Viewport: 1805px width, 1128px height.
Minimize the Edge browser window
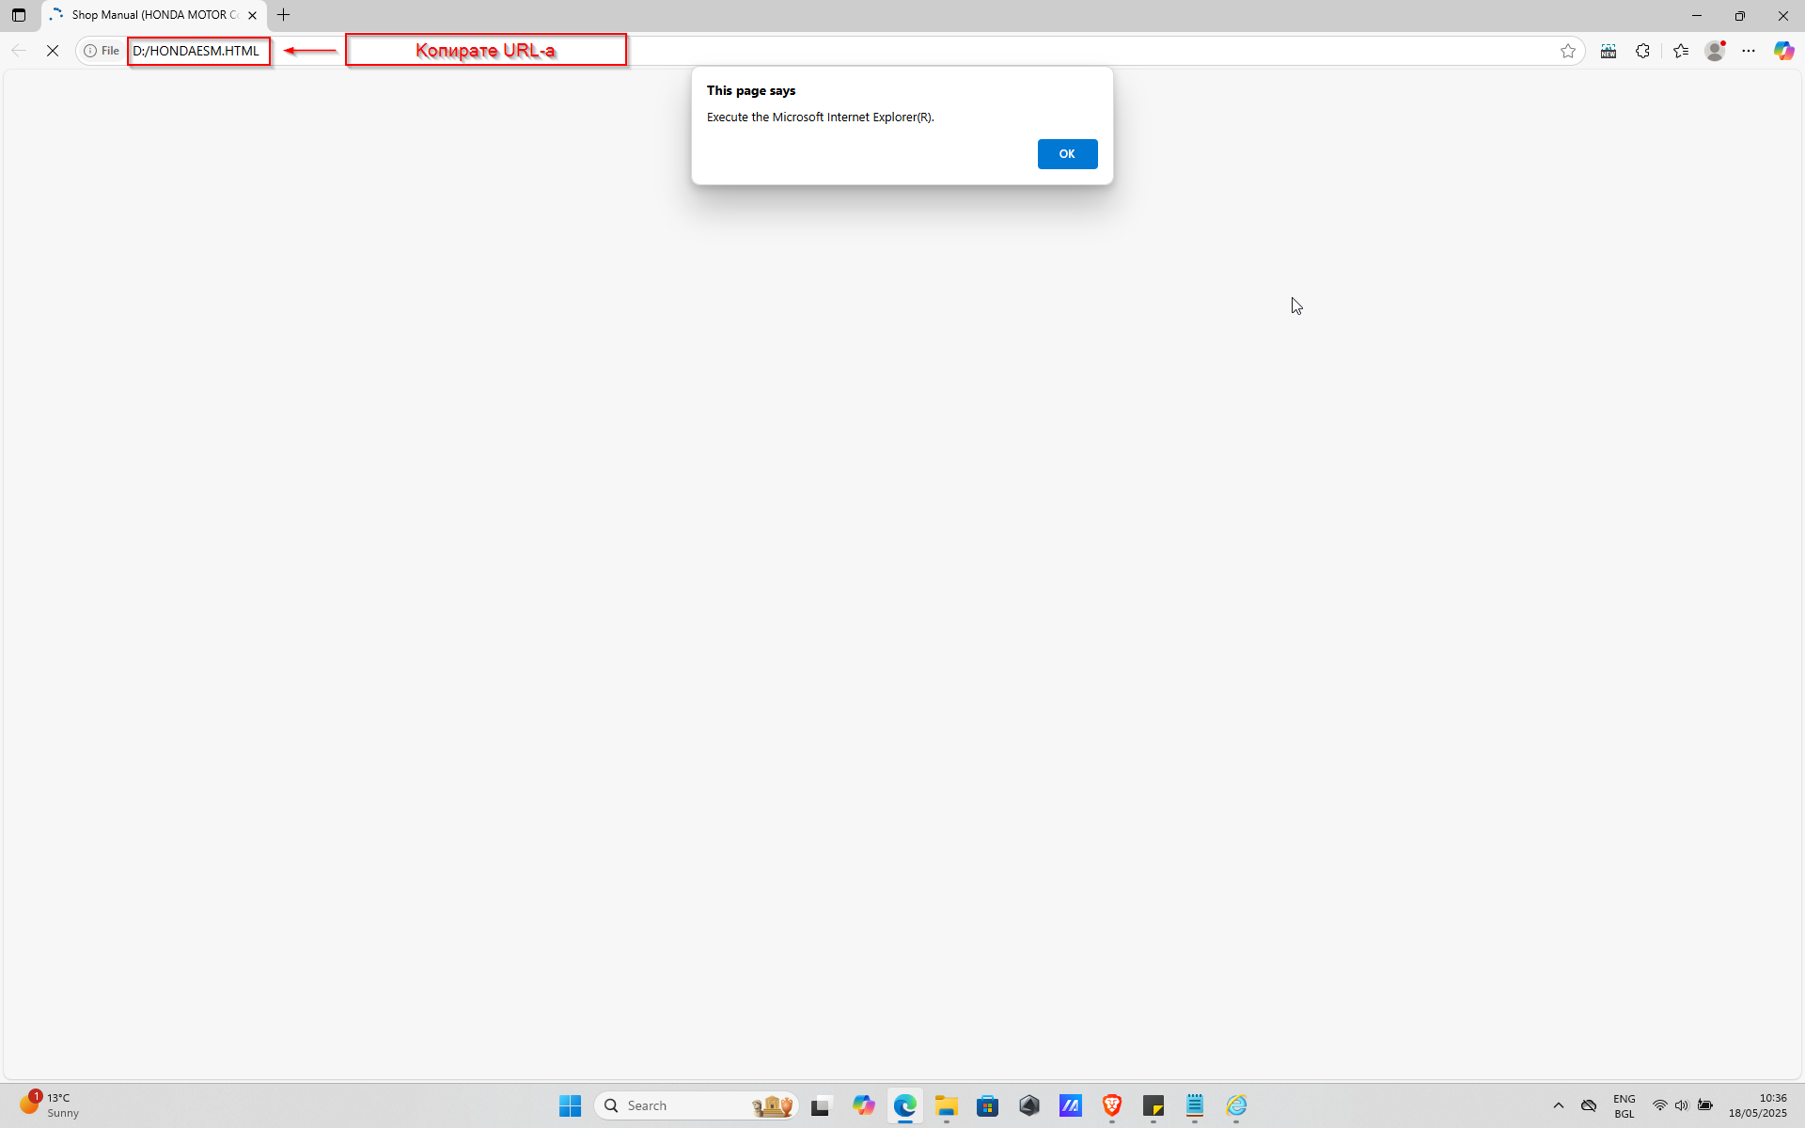pos(1697,15)
